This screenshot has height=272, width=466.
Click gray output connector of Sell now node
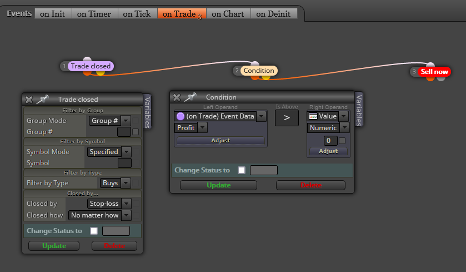click(441, 78)
